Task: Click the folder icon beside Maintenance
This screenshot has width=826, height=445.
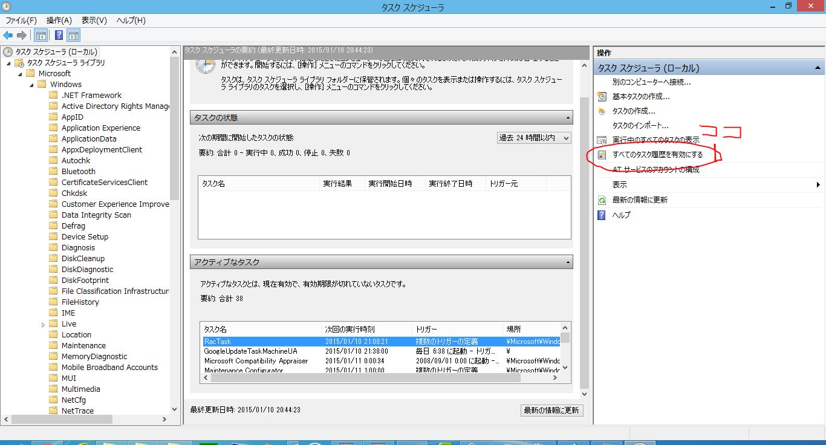Action: [54, 345]
